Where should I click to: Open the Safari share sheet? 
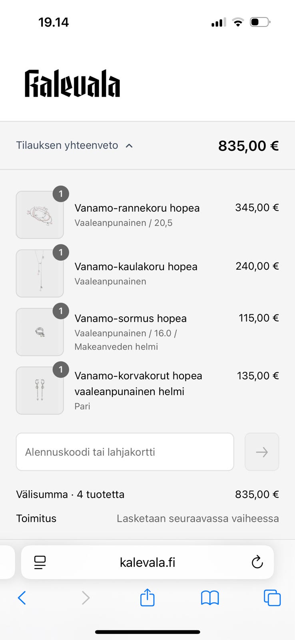[x=147, y=598]
